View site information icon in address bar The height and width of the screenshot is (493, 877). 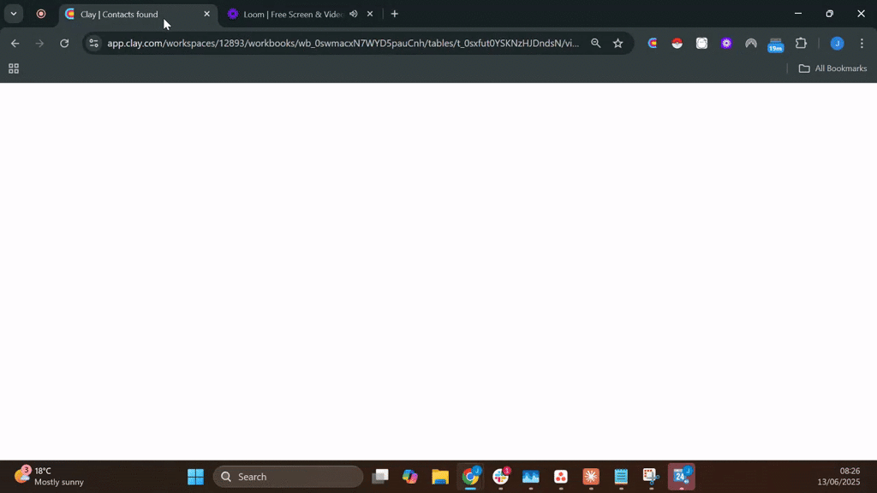click(93, 44)
